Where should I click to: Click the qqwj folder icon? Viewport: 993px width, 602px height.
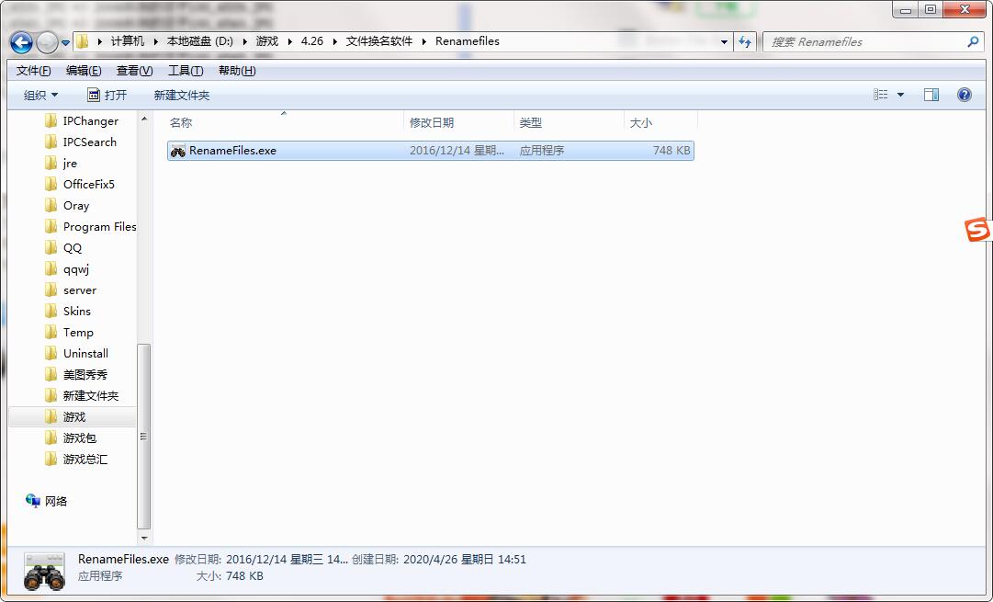point(51,268)
